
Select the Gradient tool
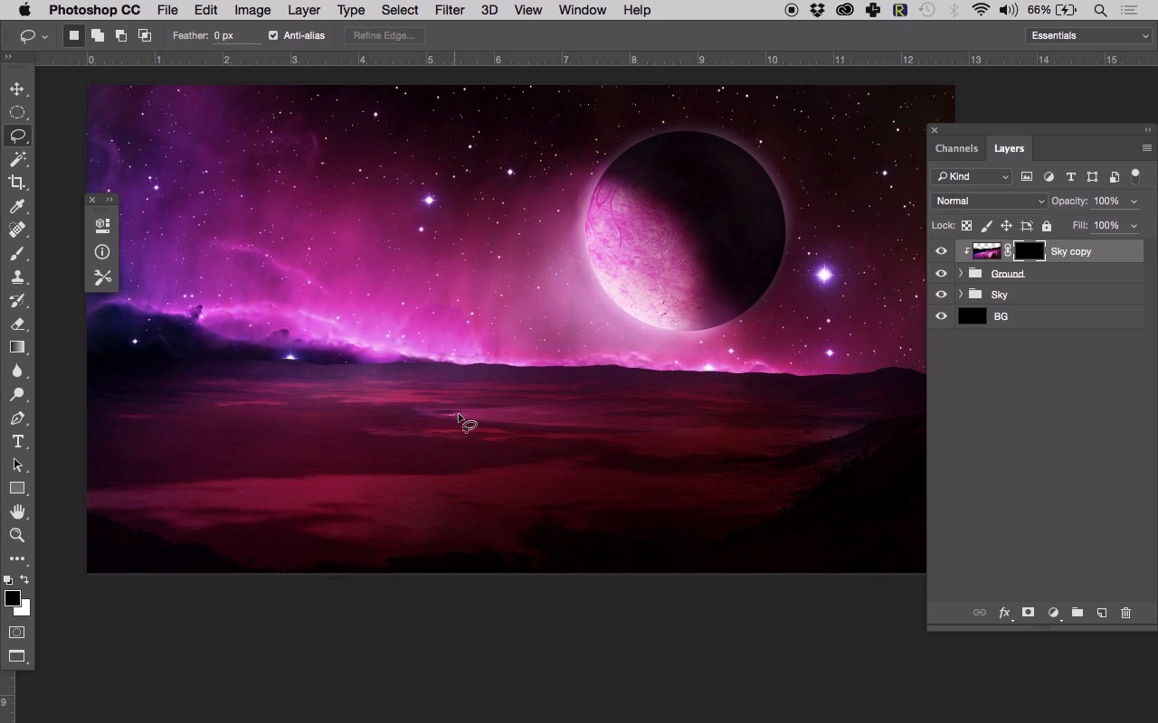pos(17,348)
